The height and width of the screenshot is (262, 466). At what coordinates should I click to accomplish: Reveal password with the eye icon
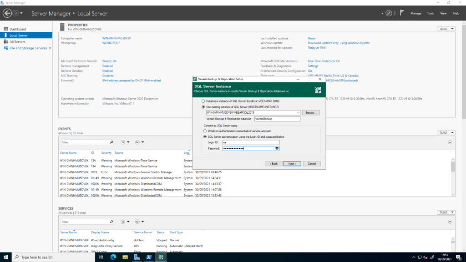(276, 149)
